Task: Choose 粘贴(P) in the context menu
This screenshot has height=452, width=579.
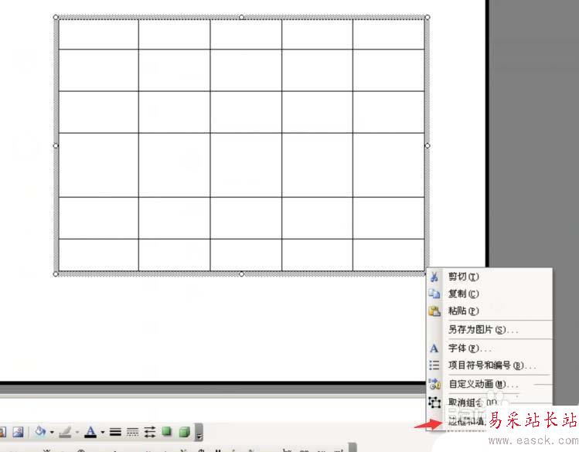Action: (x=489, y=311)
